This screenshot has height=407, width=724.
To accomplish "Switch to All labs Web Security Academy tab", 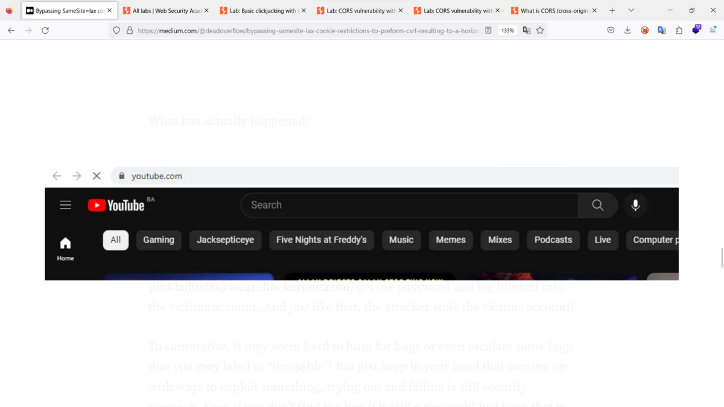I will 165,10.
